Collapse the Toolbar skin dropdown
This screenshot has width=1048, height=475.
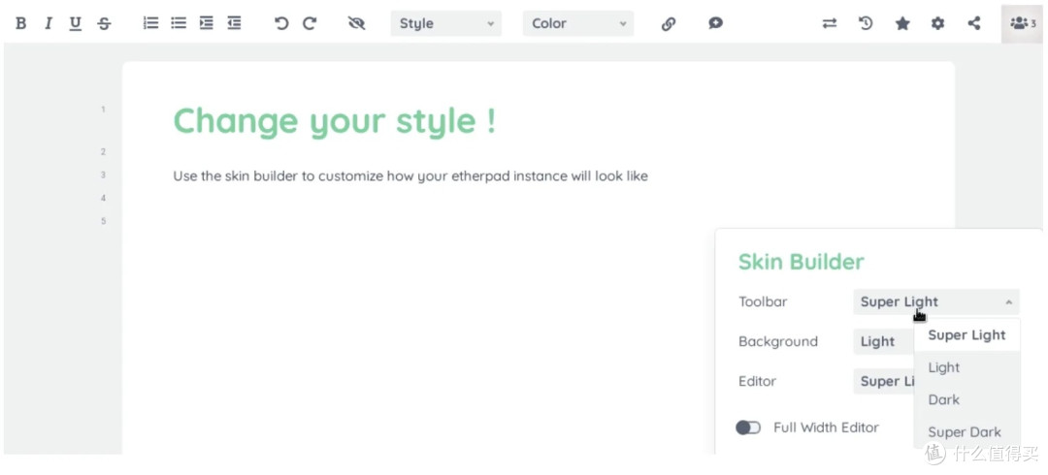click(x=935, y=301)
